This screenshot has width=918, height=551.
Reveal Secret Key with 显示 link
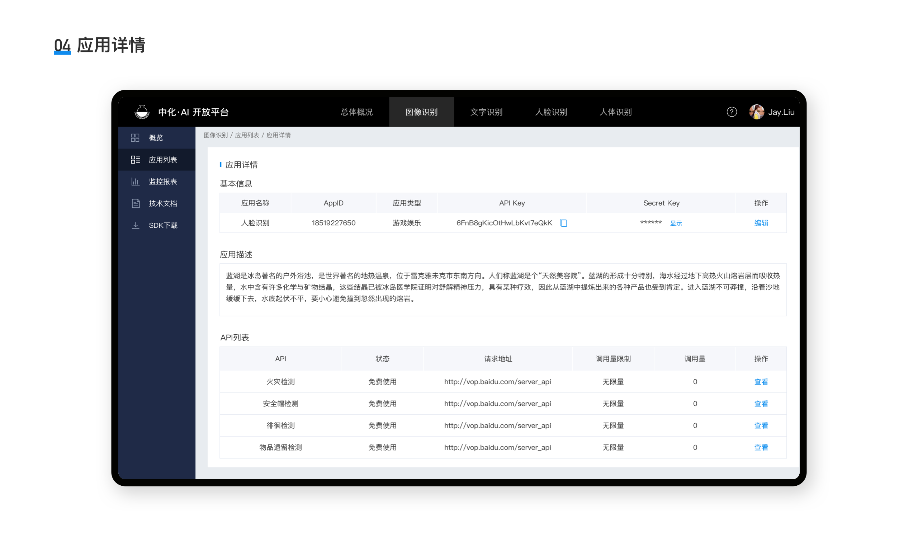click(x=676, y=223)
